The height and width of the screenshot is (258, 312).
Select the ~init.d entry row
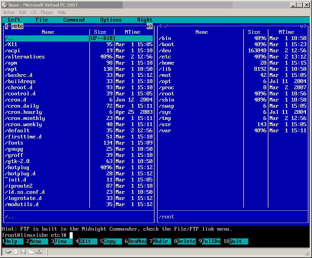(x=79, y=180)
